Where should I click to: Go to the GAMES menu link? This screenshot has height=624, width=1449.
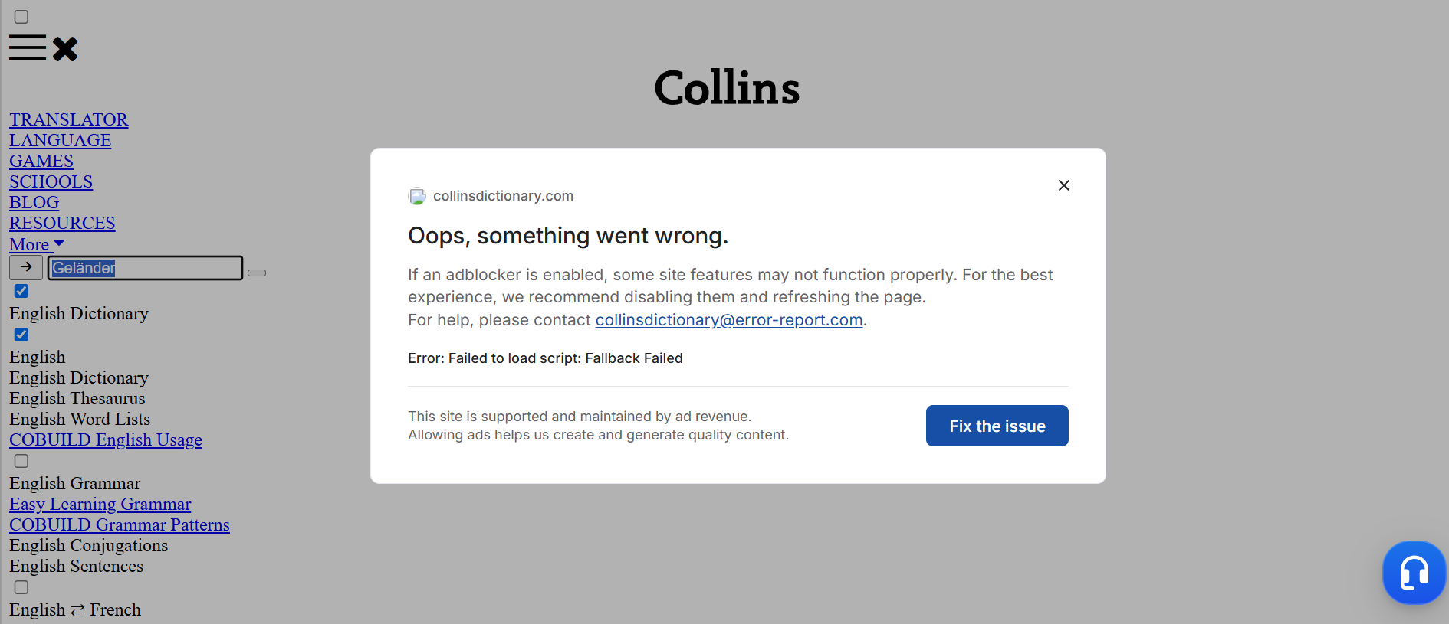(41, 162)
